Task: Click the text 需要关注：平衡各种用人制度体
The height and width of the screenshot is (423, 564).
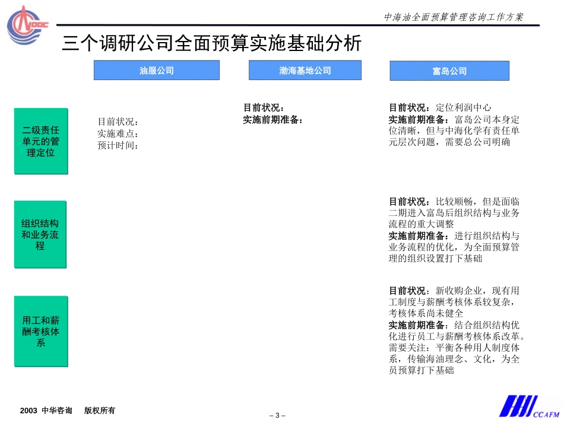Action: [454, 348]
